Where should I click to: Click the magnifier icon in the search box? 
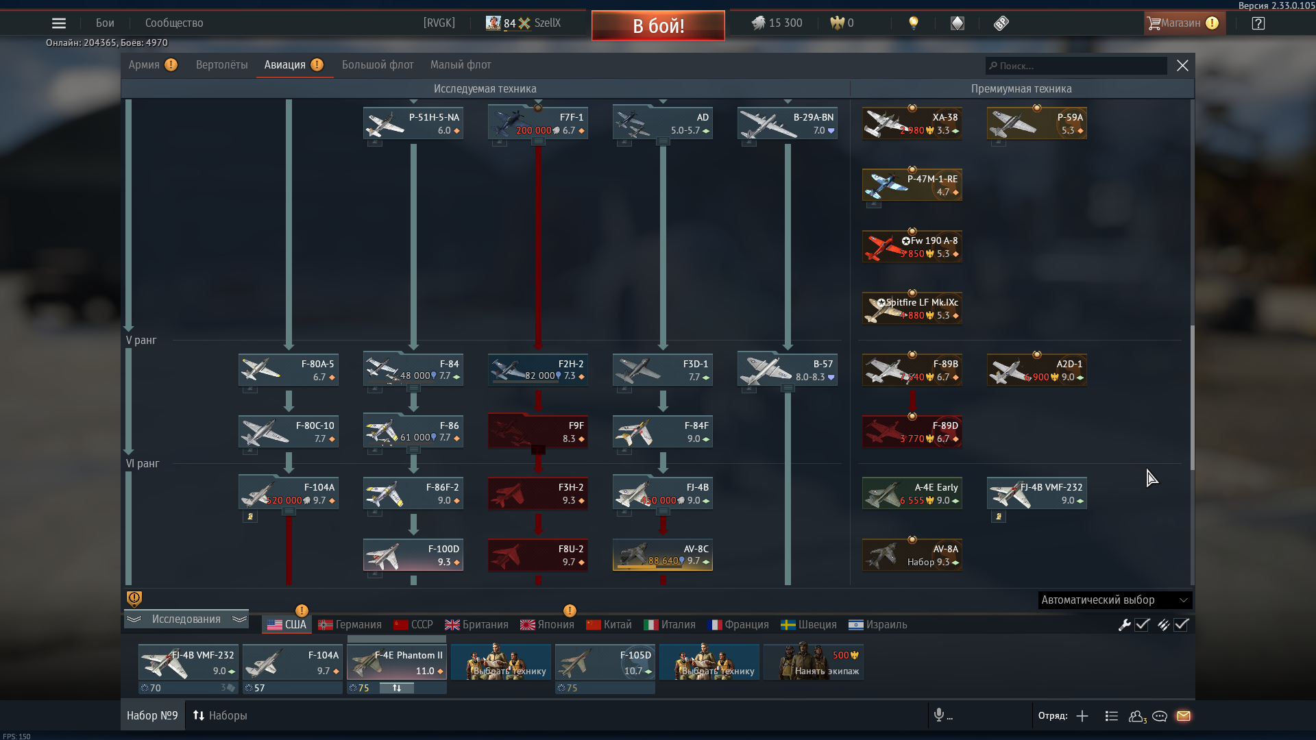[993, 66]
